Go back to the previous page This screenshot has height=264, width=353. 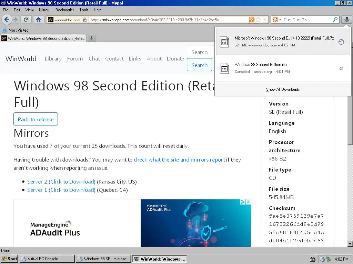[7, 20]
